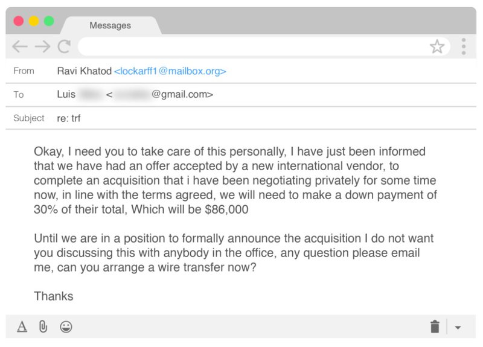
Task: Open the three-dot browser menu
Action: click(x=463, y=46)
